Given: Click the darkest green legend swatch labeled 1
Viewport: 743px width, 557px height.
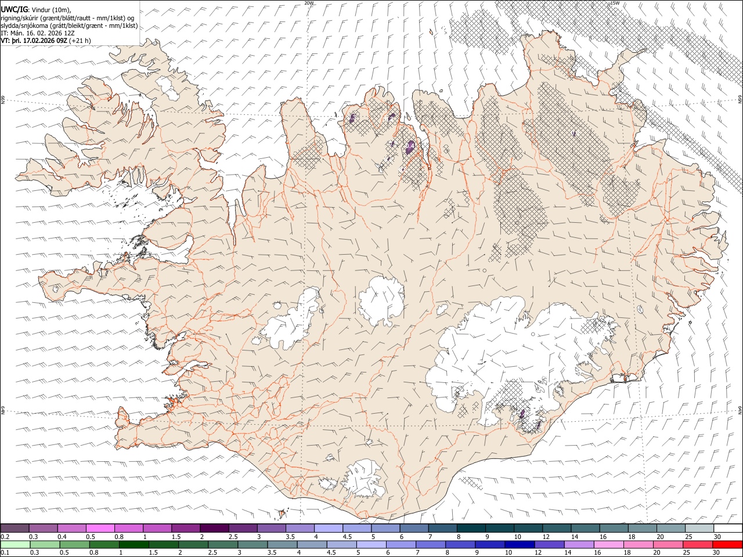Looking at the screenshot, I should click(134, 544).
